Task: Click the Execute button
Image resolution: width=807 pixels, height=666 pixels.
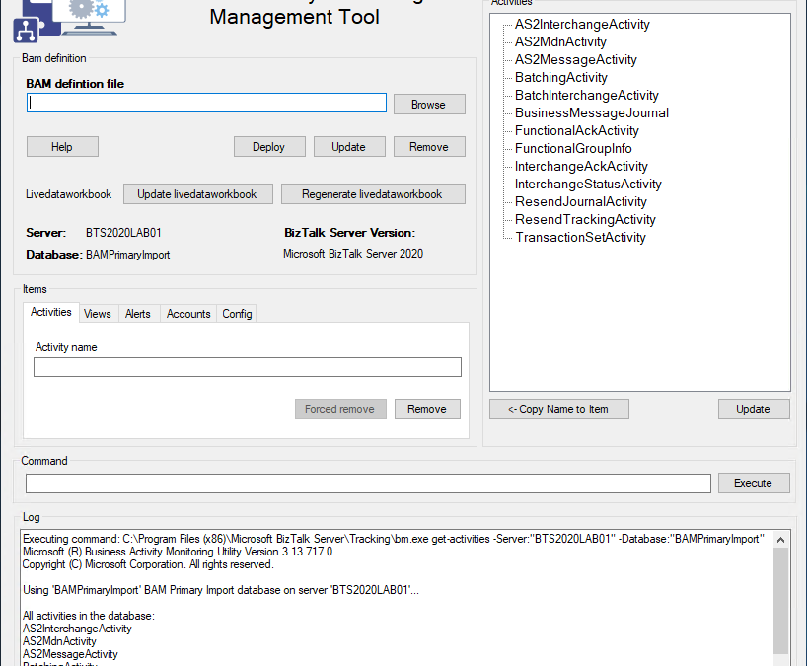Action: [x=754, y=483]
